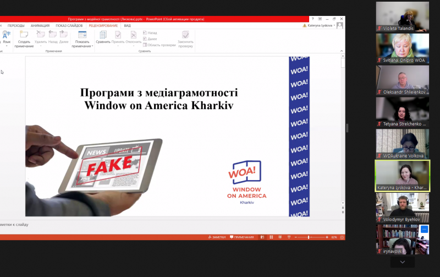The width and height of the screenshot is (440, 277).
Task: Select Violeta Talandis video tile
Action: coord(403,17)
